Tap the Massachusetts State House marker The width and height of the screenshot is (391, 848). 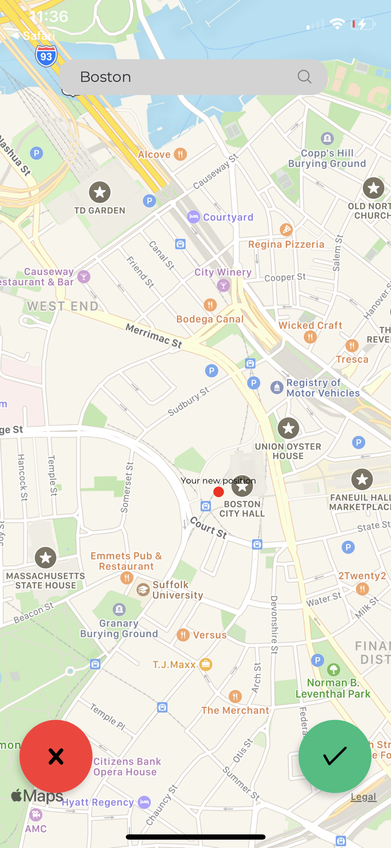coord(45,558)
